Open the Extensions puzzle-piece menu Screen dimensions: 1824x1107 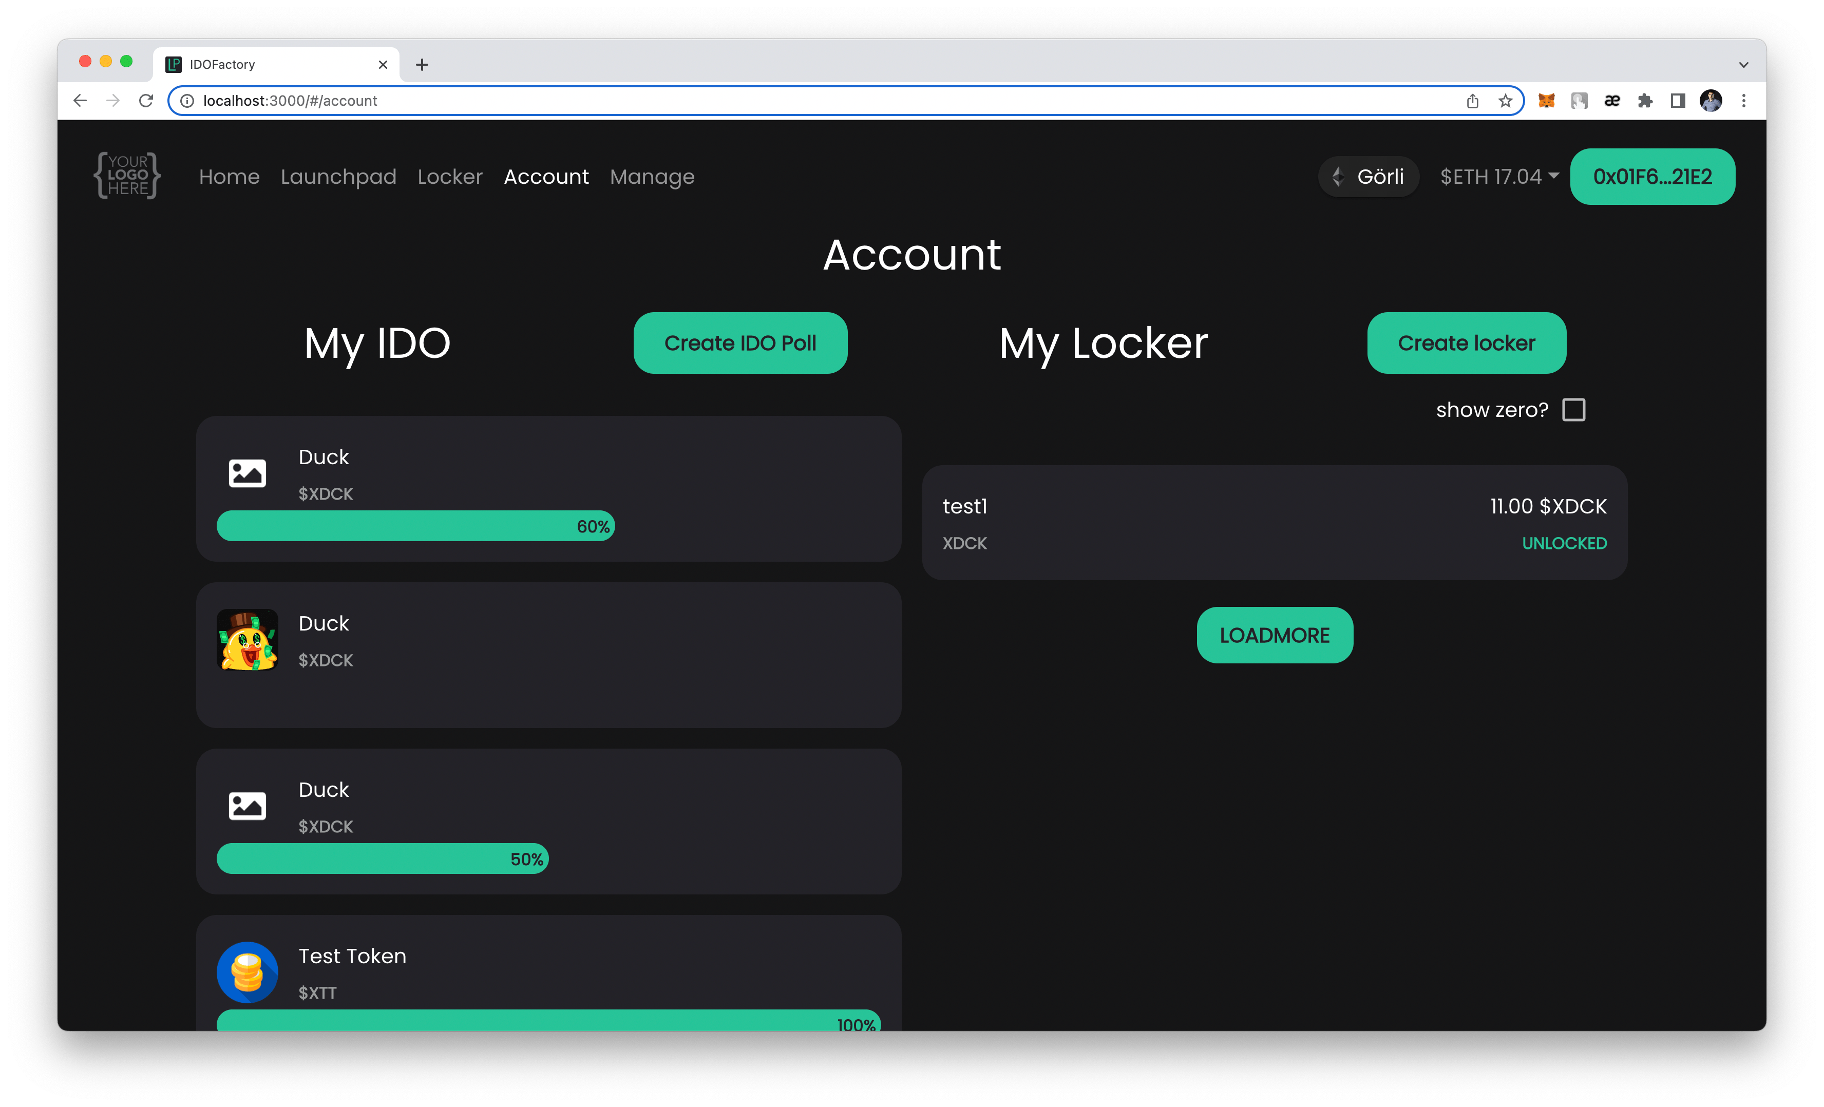[1645, 101]
